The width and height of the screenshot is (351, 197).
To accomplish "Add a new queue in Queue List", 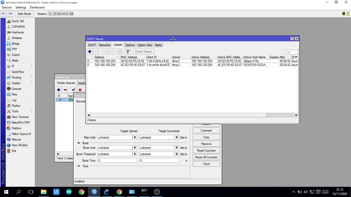I will click(58, 90).
